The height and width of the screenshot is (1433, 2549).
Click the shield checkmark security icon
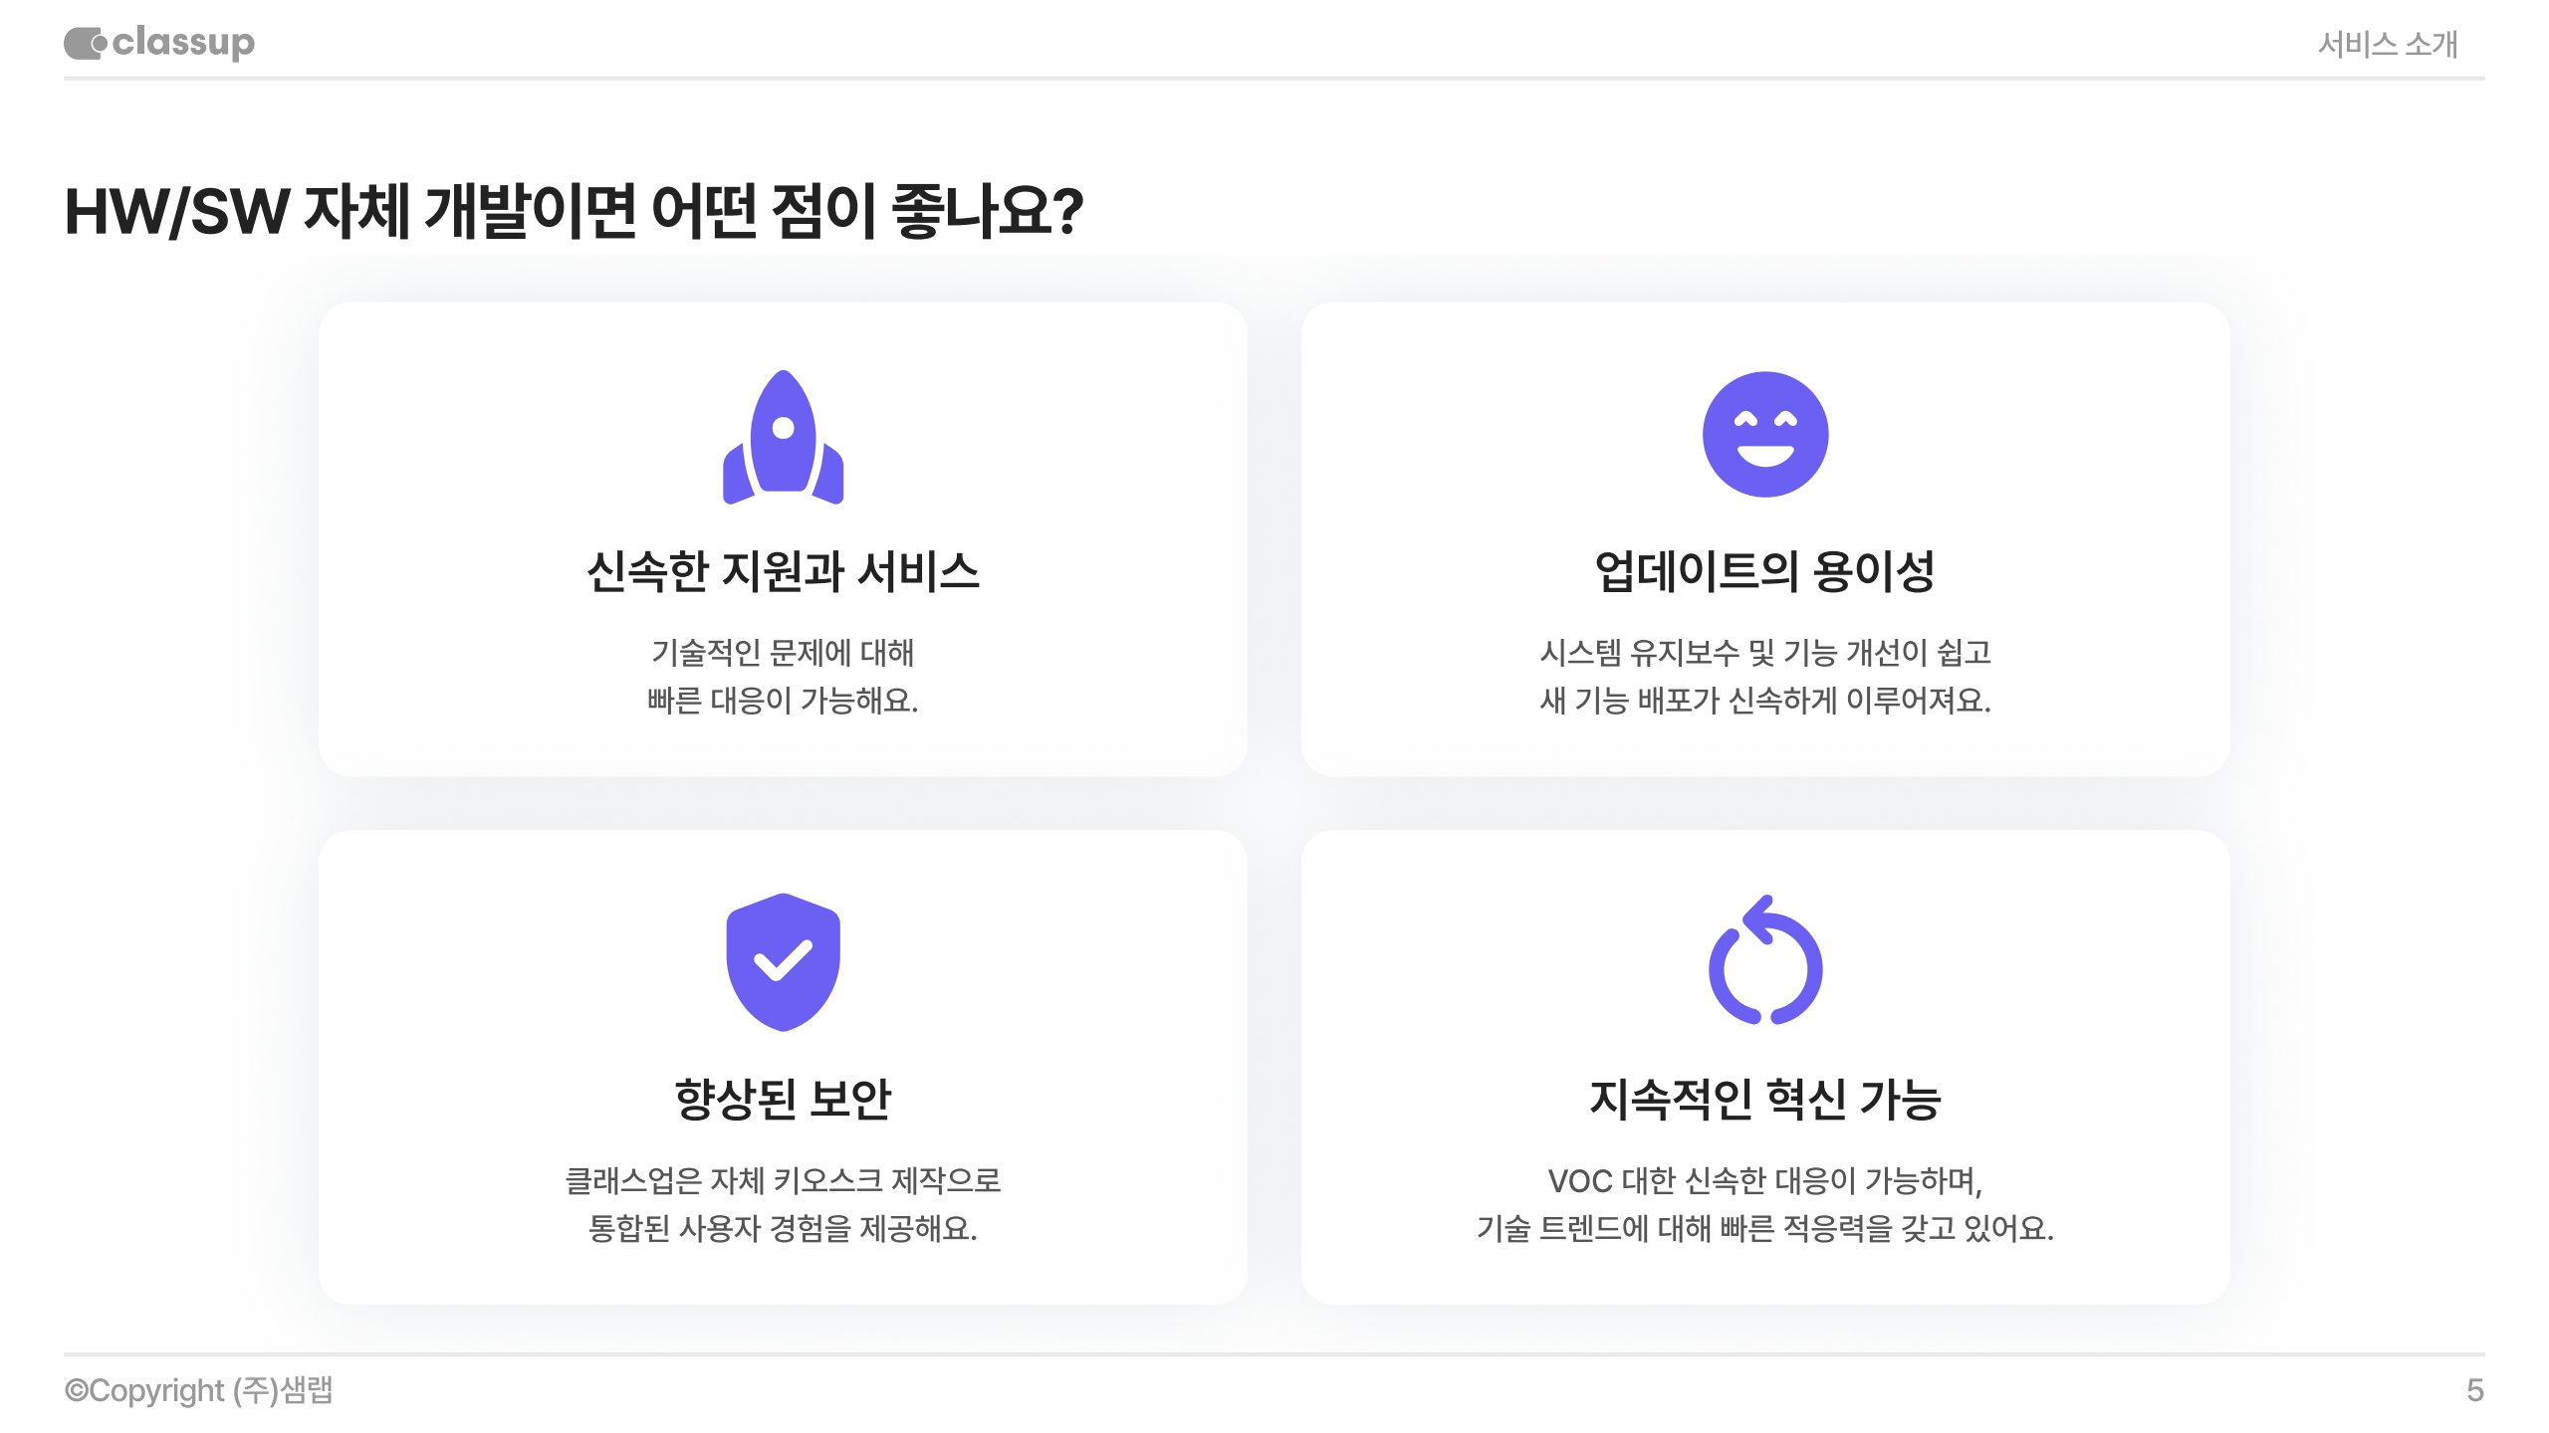(x=783, y=961)
